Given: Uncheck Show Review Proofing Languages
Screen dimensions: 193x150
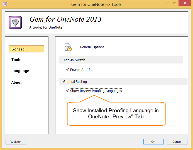Looking at the screenshot, I should click(67, 91).
